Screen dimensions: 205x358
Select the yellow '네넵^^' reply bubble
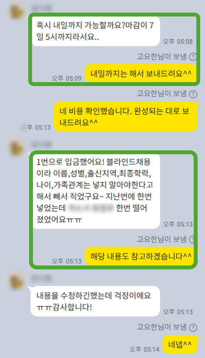[180, 344]
